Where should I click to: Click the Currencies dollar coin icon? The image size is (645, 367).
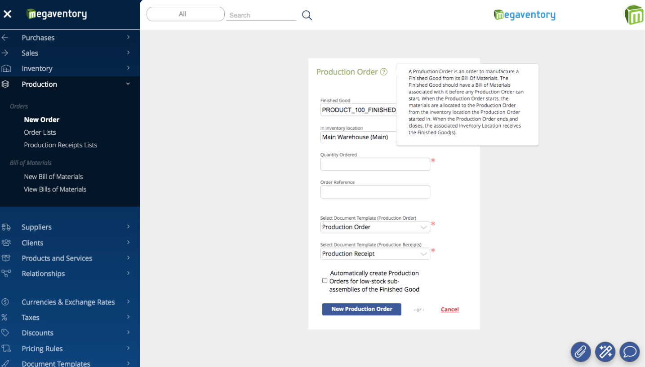tap(5, 302)
